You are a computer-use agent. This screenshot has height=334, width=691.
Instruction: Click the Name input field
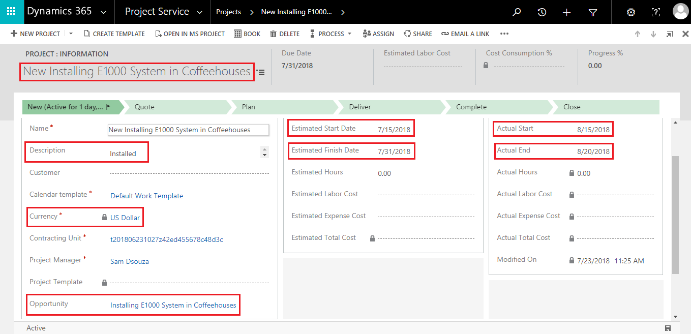pyautogui.click(x=189, y=130)
